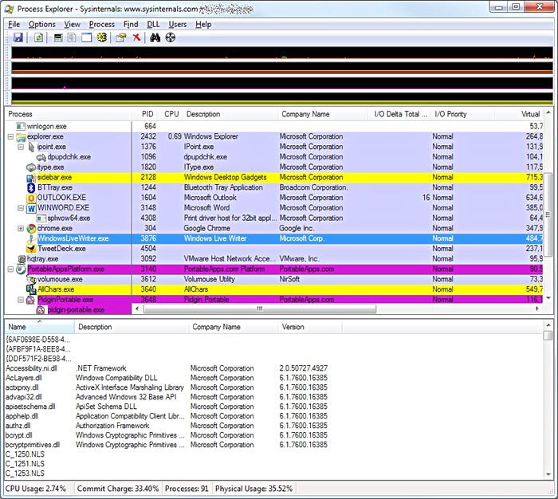Sort DLL list by Name header
The width and height of the screenshot is (558, 499).
tap(39, 327)
